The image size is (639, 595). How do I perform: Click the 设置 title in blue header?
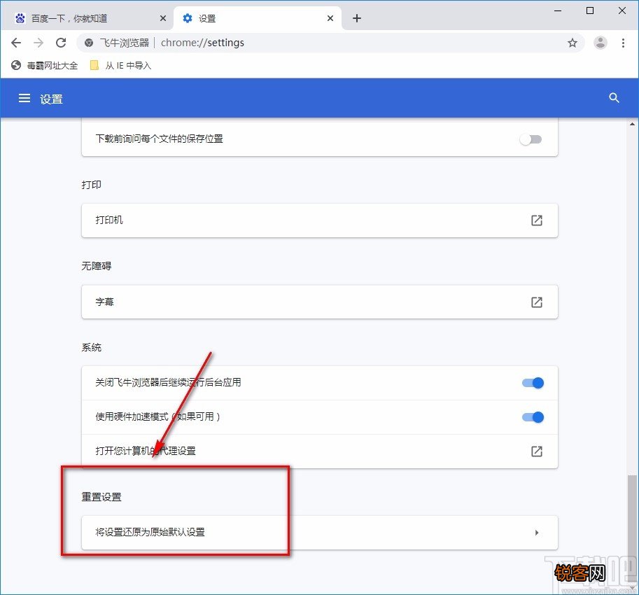point(51,99)
